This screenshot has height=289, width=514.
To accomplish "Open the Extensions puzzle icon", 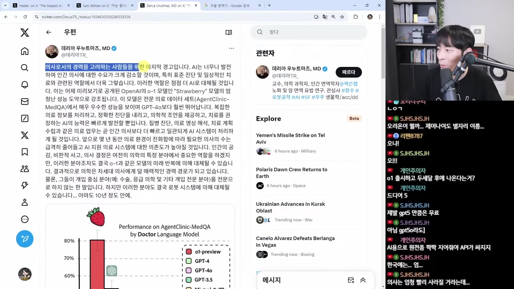I will [x=356, y=17].
